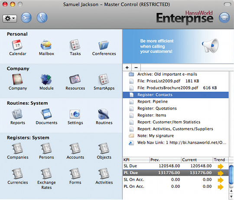
Task: Open the Tasks icon
Action: 75,45
